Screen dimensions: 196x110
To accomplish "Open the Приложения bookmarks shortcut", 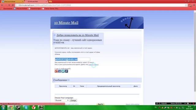I will (x=7, y=9).
